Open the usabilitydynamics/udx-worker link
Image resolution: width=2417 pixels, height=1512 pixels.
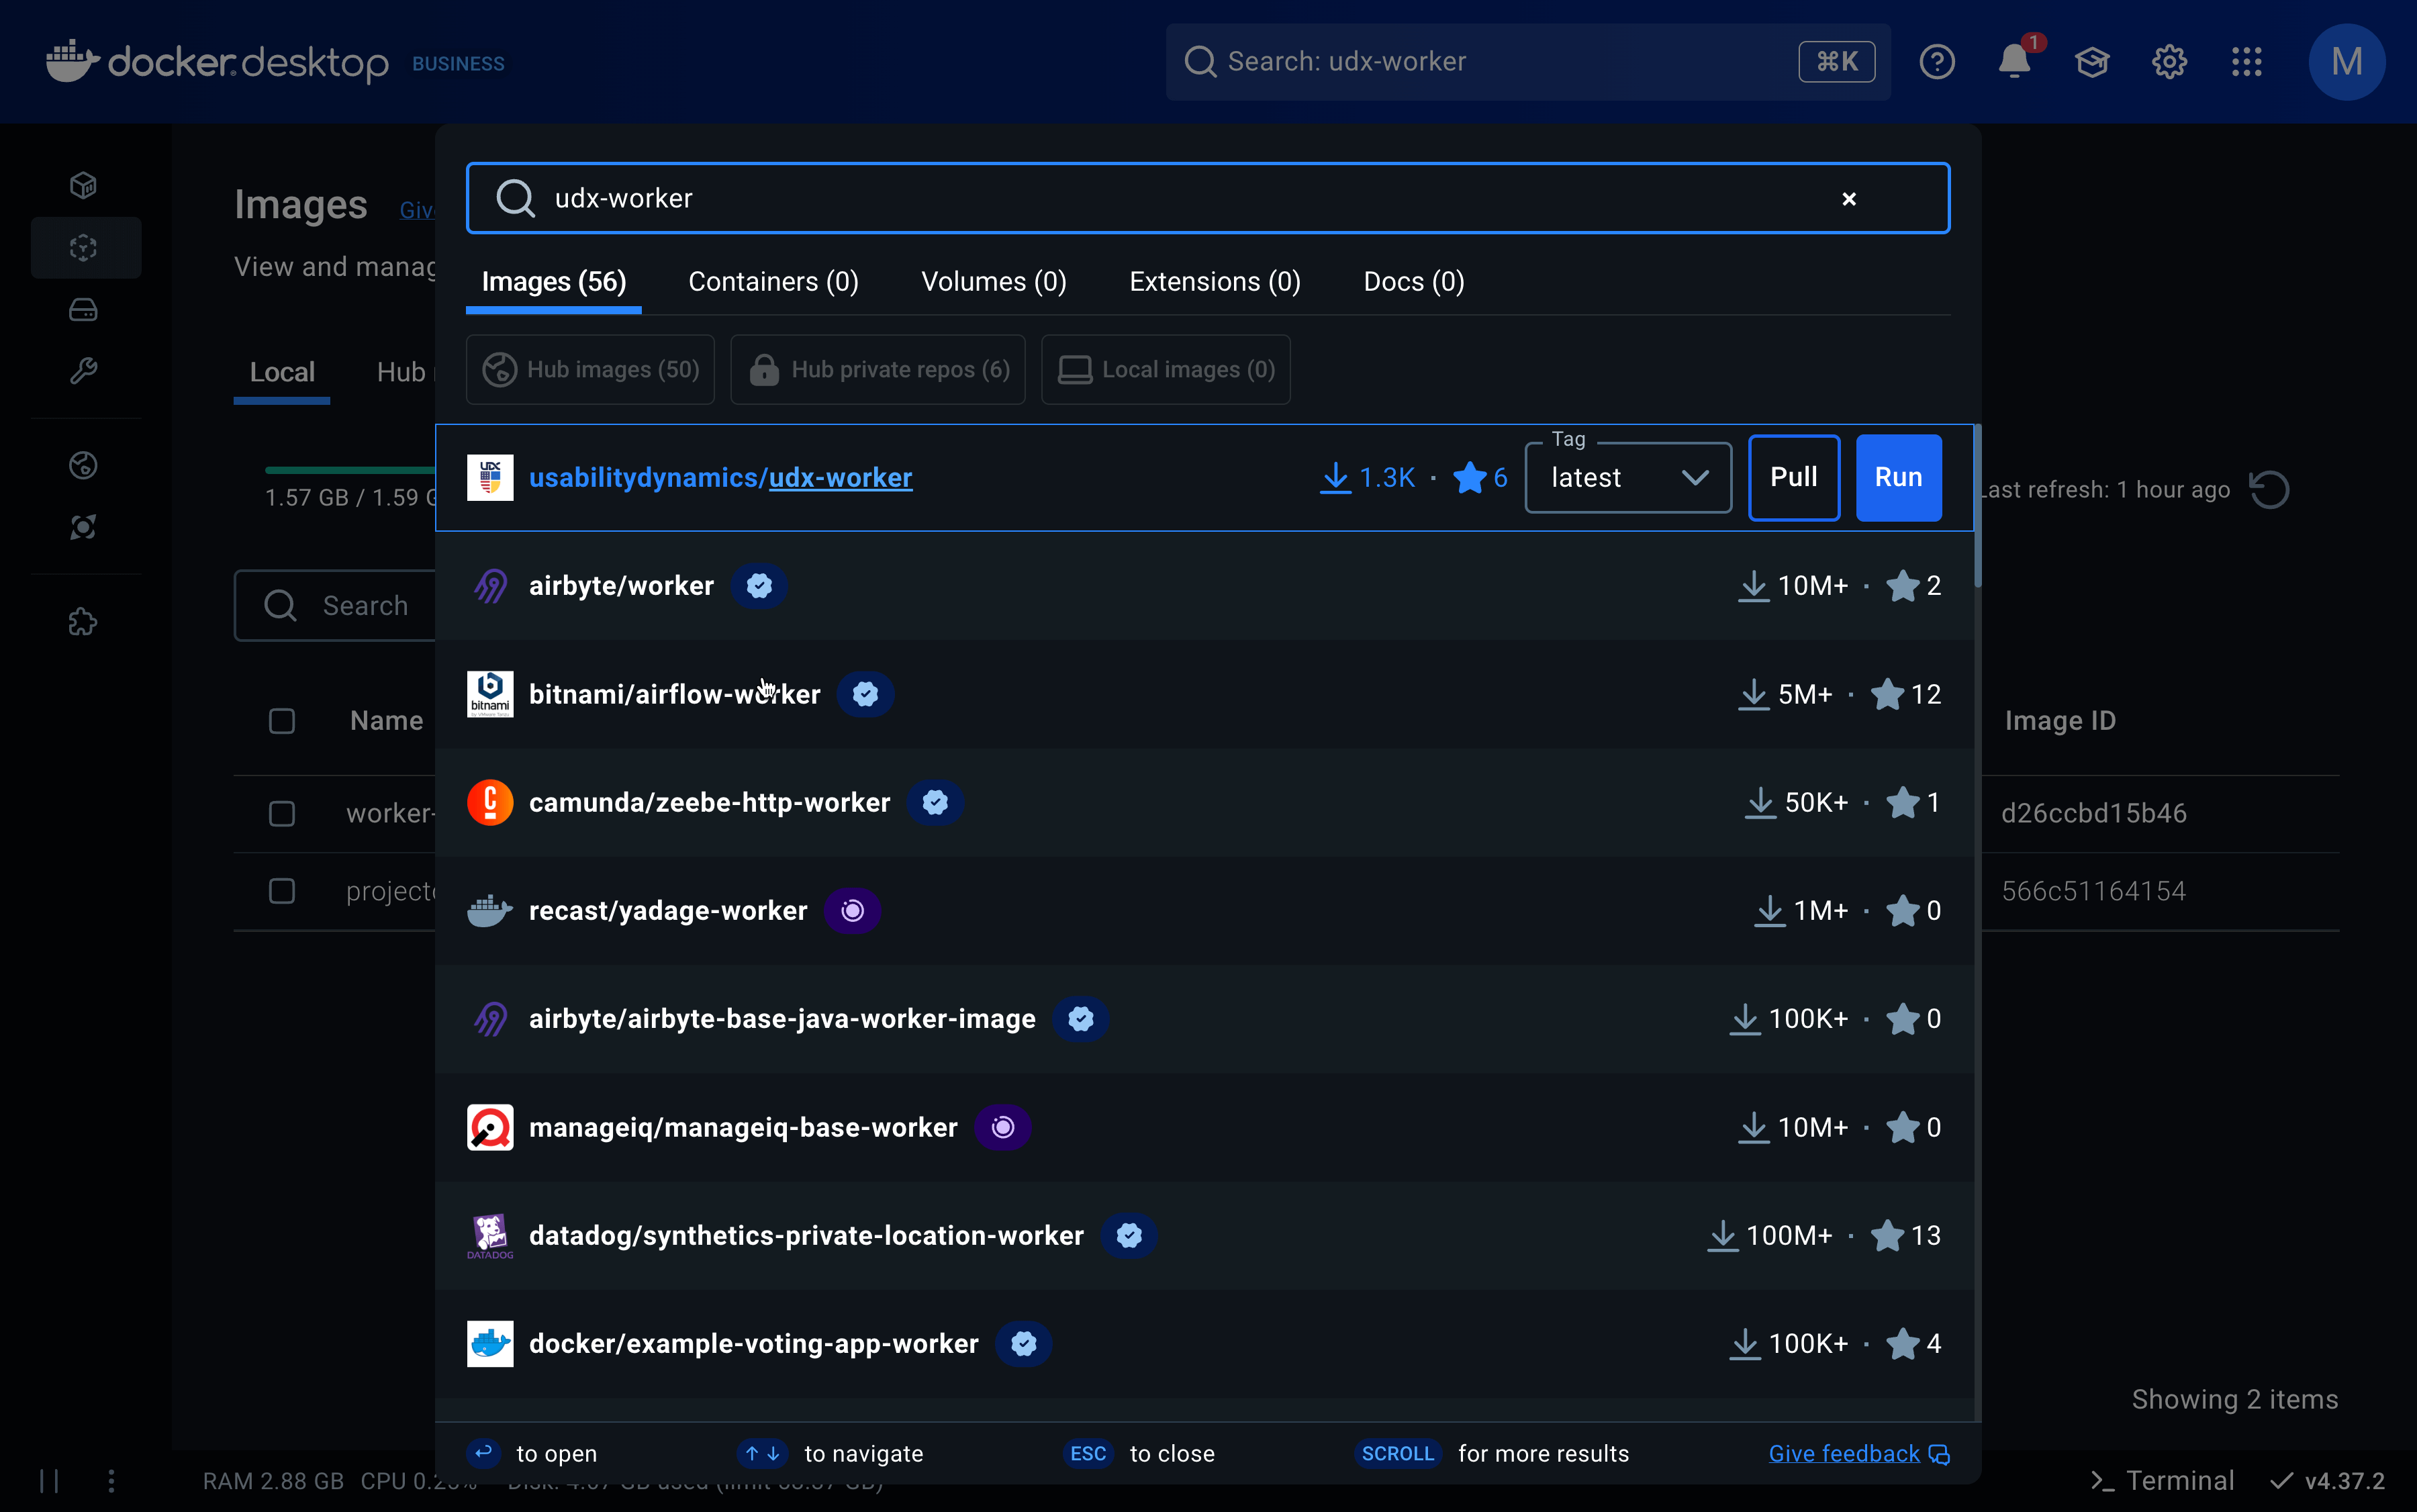point(720,478)
